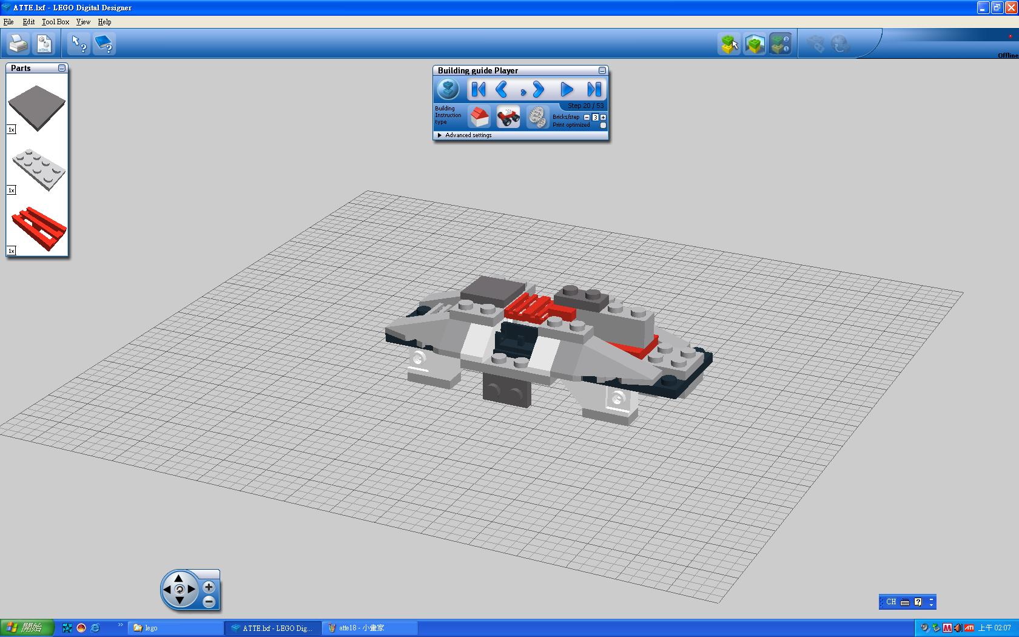
Task: Open the Tool Box menu
Action: pyautogui.click(x=55, y=22)
